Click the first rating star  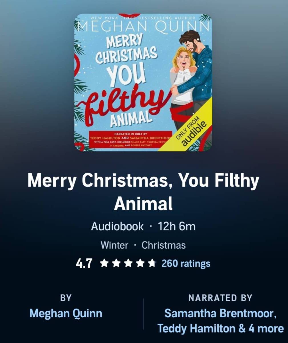pyautogui.click(x=104, y=263)
